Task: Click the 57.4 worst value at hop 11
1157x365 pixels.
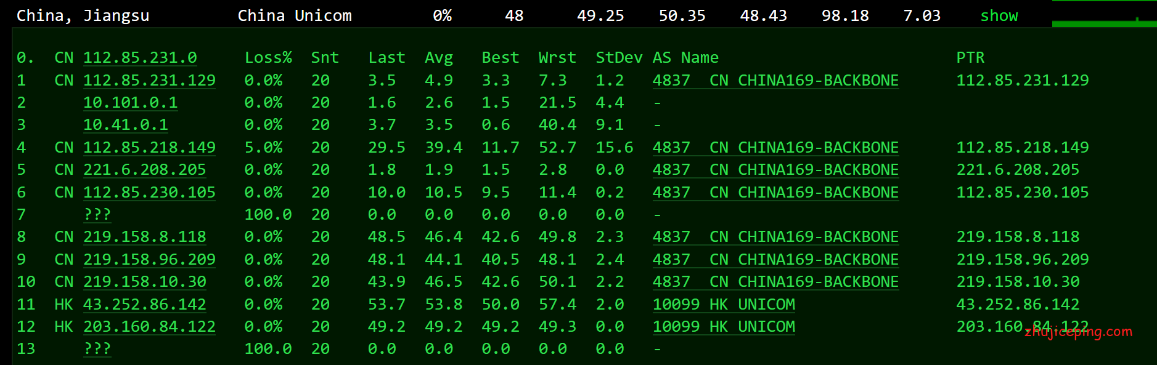Action: click(557, 304)
